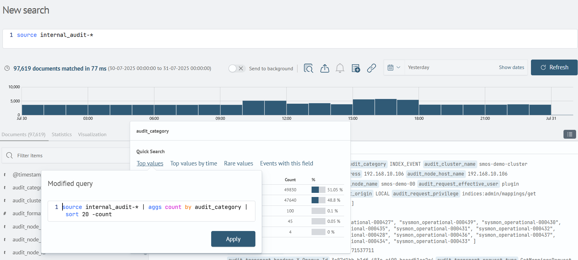Click the clock icon beside documents matched
578x260 pixels.
coord(7,68)
